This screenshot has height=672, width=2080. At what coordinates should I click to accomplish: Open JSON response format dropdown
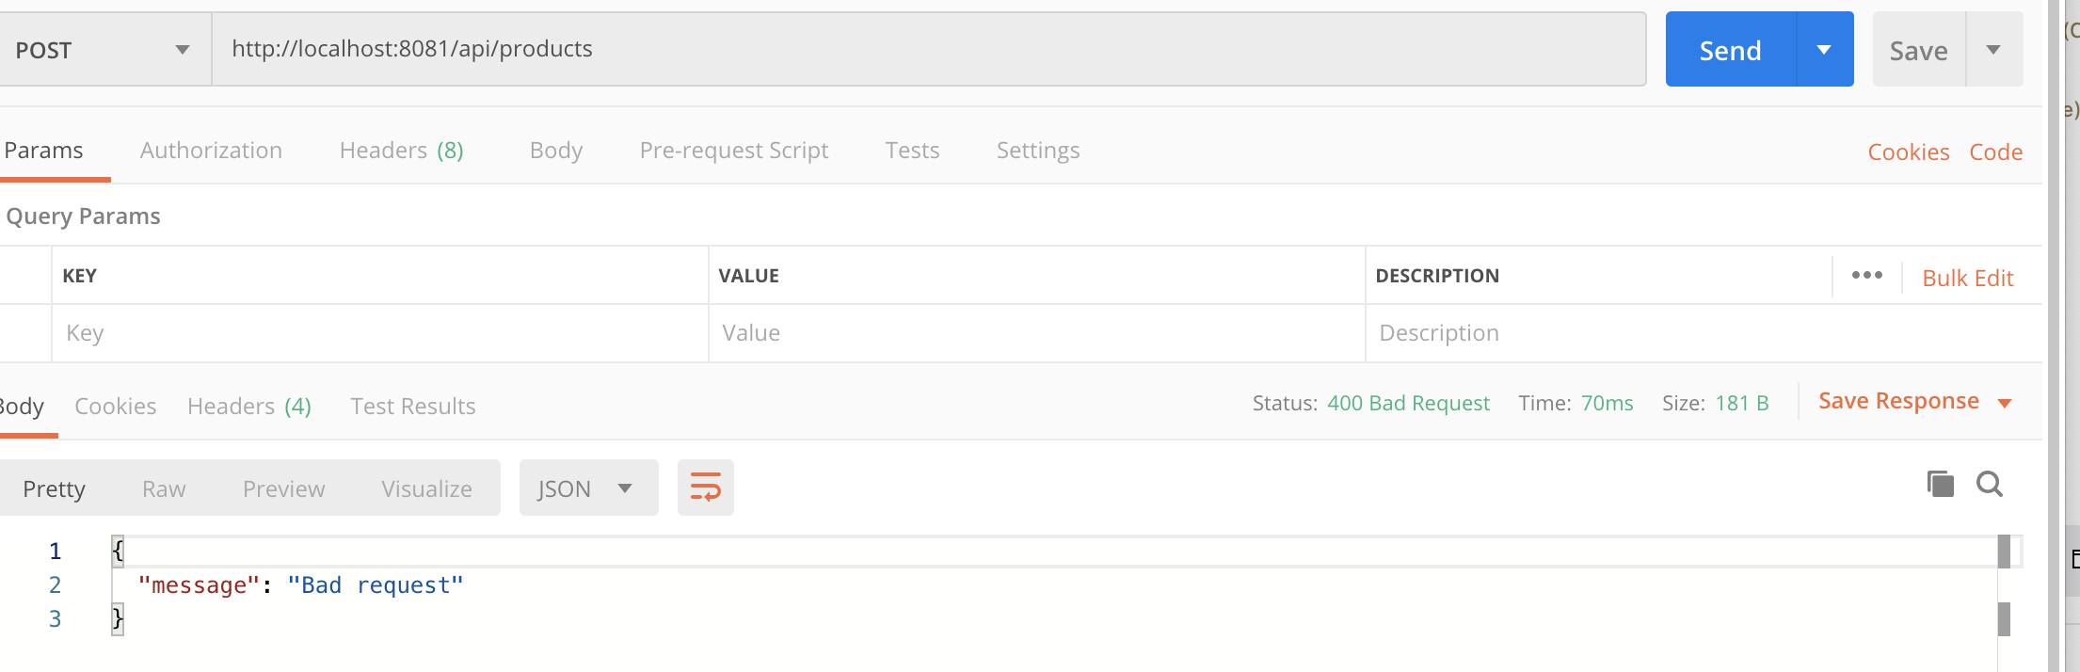click(x=587, y=488)
